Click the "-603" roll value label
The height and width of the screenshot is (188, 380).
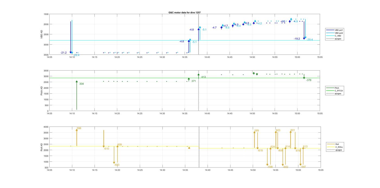pyautogui.click(x=117, y=165)
